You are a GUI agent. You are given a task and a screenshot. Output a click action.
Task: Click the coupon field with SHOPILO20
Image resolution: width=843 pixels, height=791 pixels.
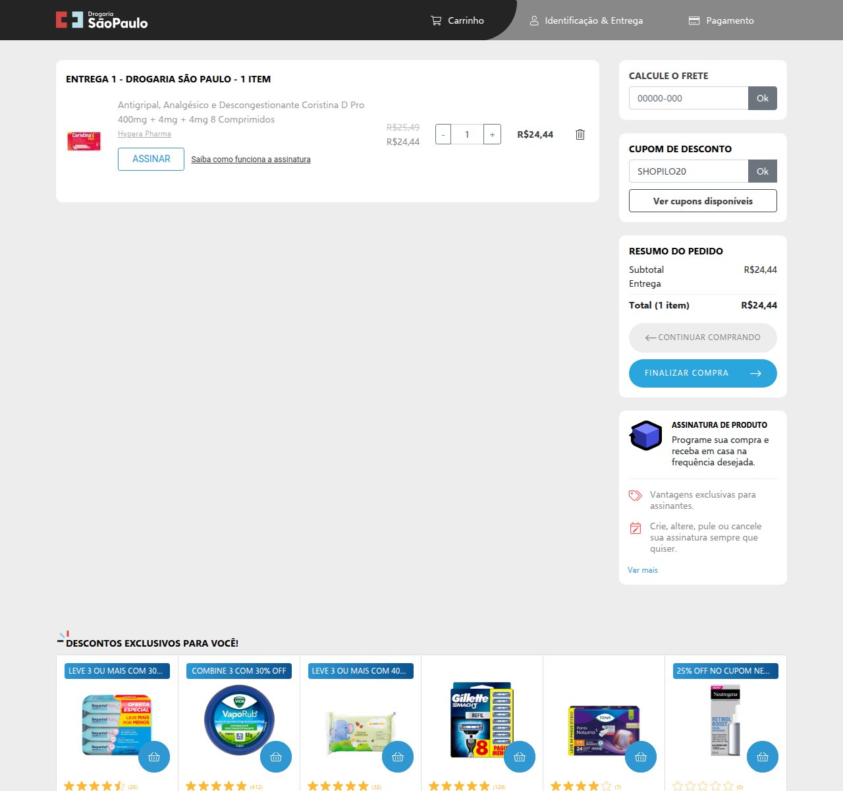[688, 171]
